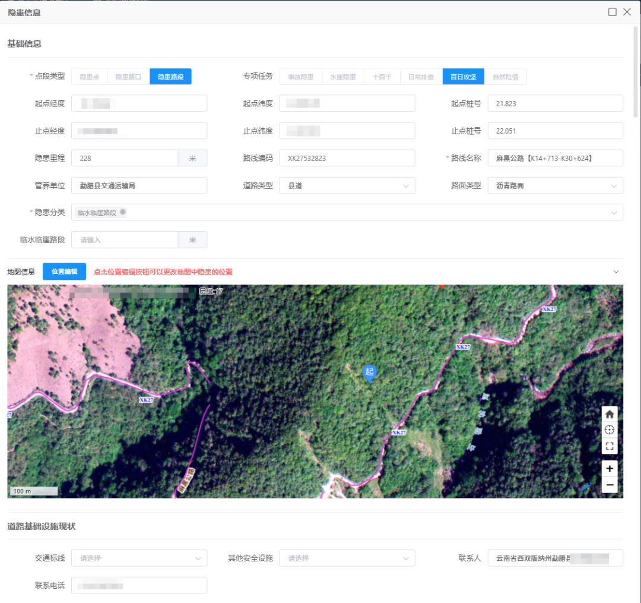Screen dimensions: 641x603
Task: Choose 日常排查 special task
Action: (x=421, y=77)
